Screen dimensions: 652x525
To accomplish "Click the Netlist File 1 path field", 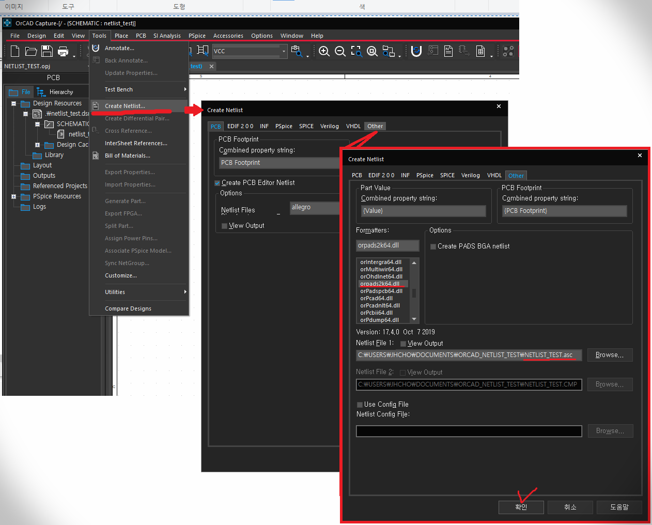I will tap(469, 355).
